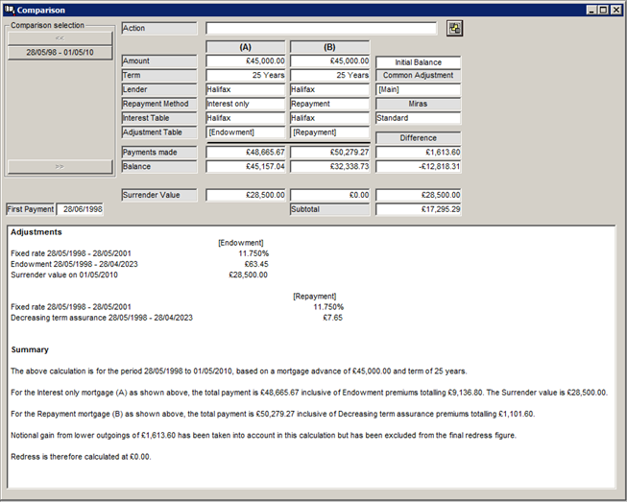Click the Term field in column B
This screenshot has width=627, height=502.
(329, 75)
